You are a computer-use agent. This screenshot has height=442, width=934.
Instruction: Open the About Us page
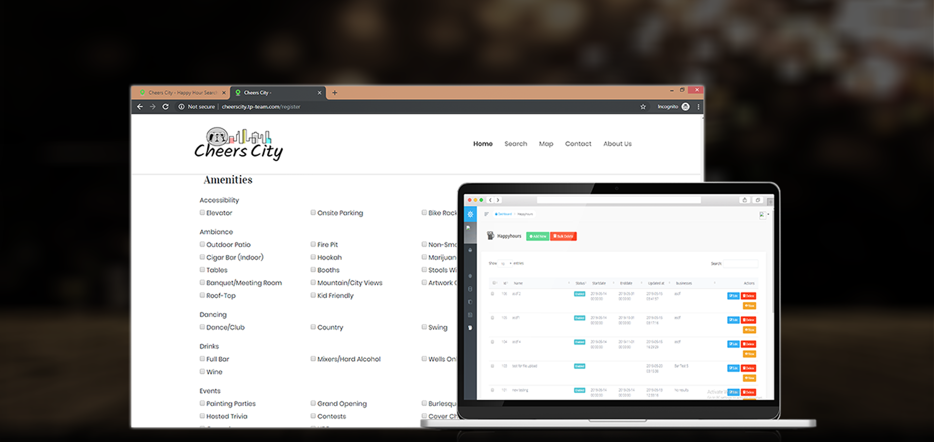pyautogui.click(x=617, y=144)
